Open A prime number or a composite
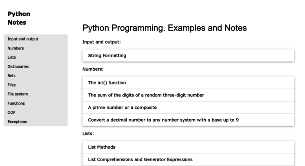 point(188,108)
